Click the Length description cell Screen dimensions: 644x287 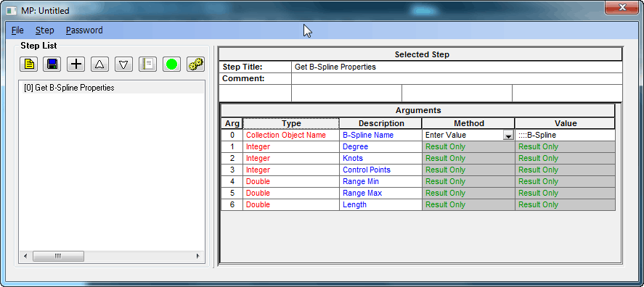point(380,204)
